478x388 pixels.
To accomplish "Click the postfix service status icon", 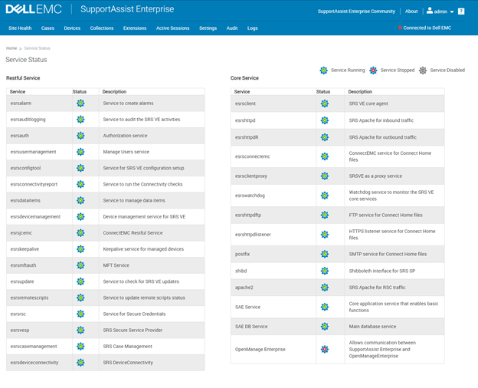I will [x=325, y=254].
